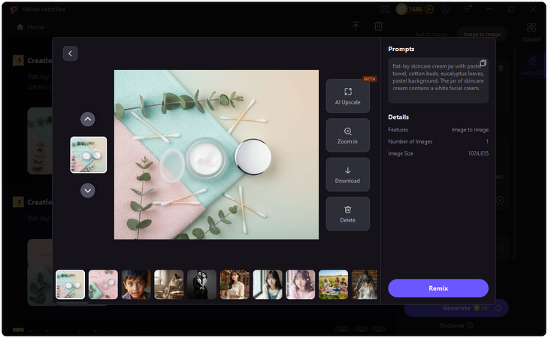The height and width of the screenshot is (338, 548).
Task: Click Zoom in on the image
Action: (348, 135)
